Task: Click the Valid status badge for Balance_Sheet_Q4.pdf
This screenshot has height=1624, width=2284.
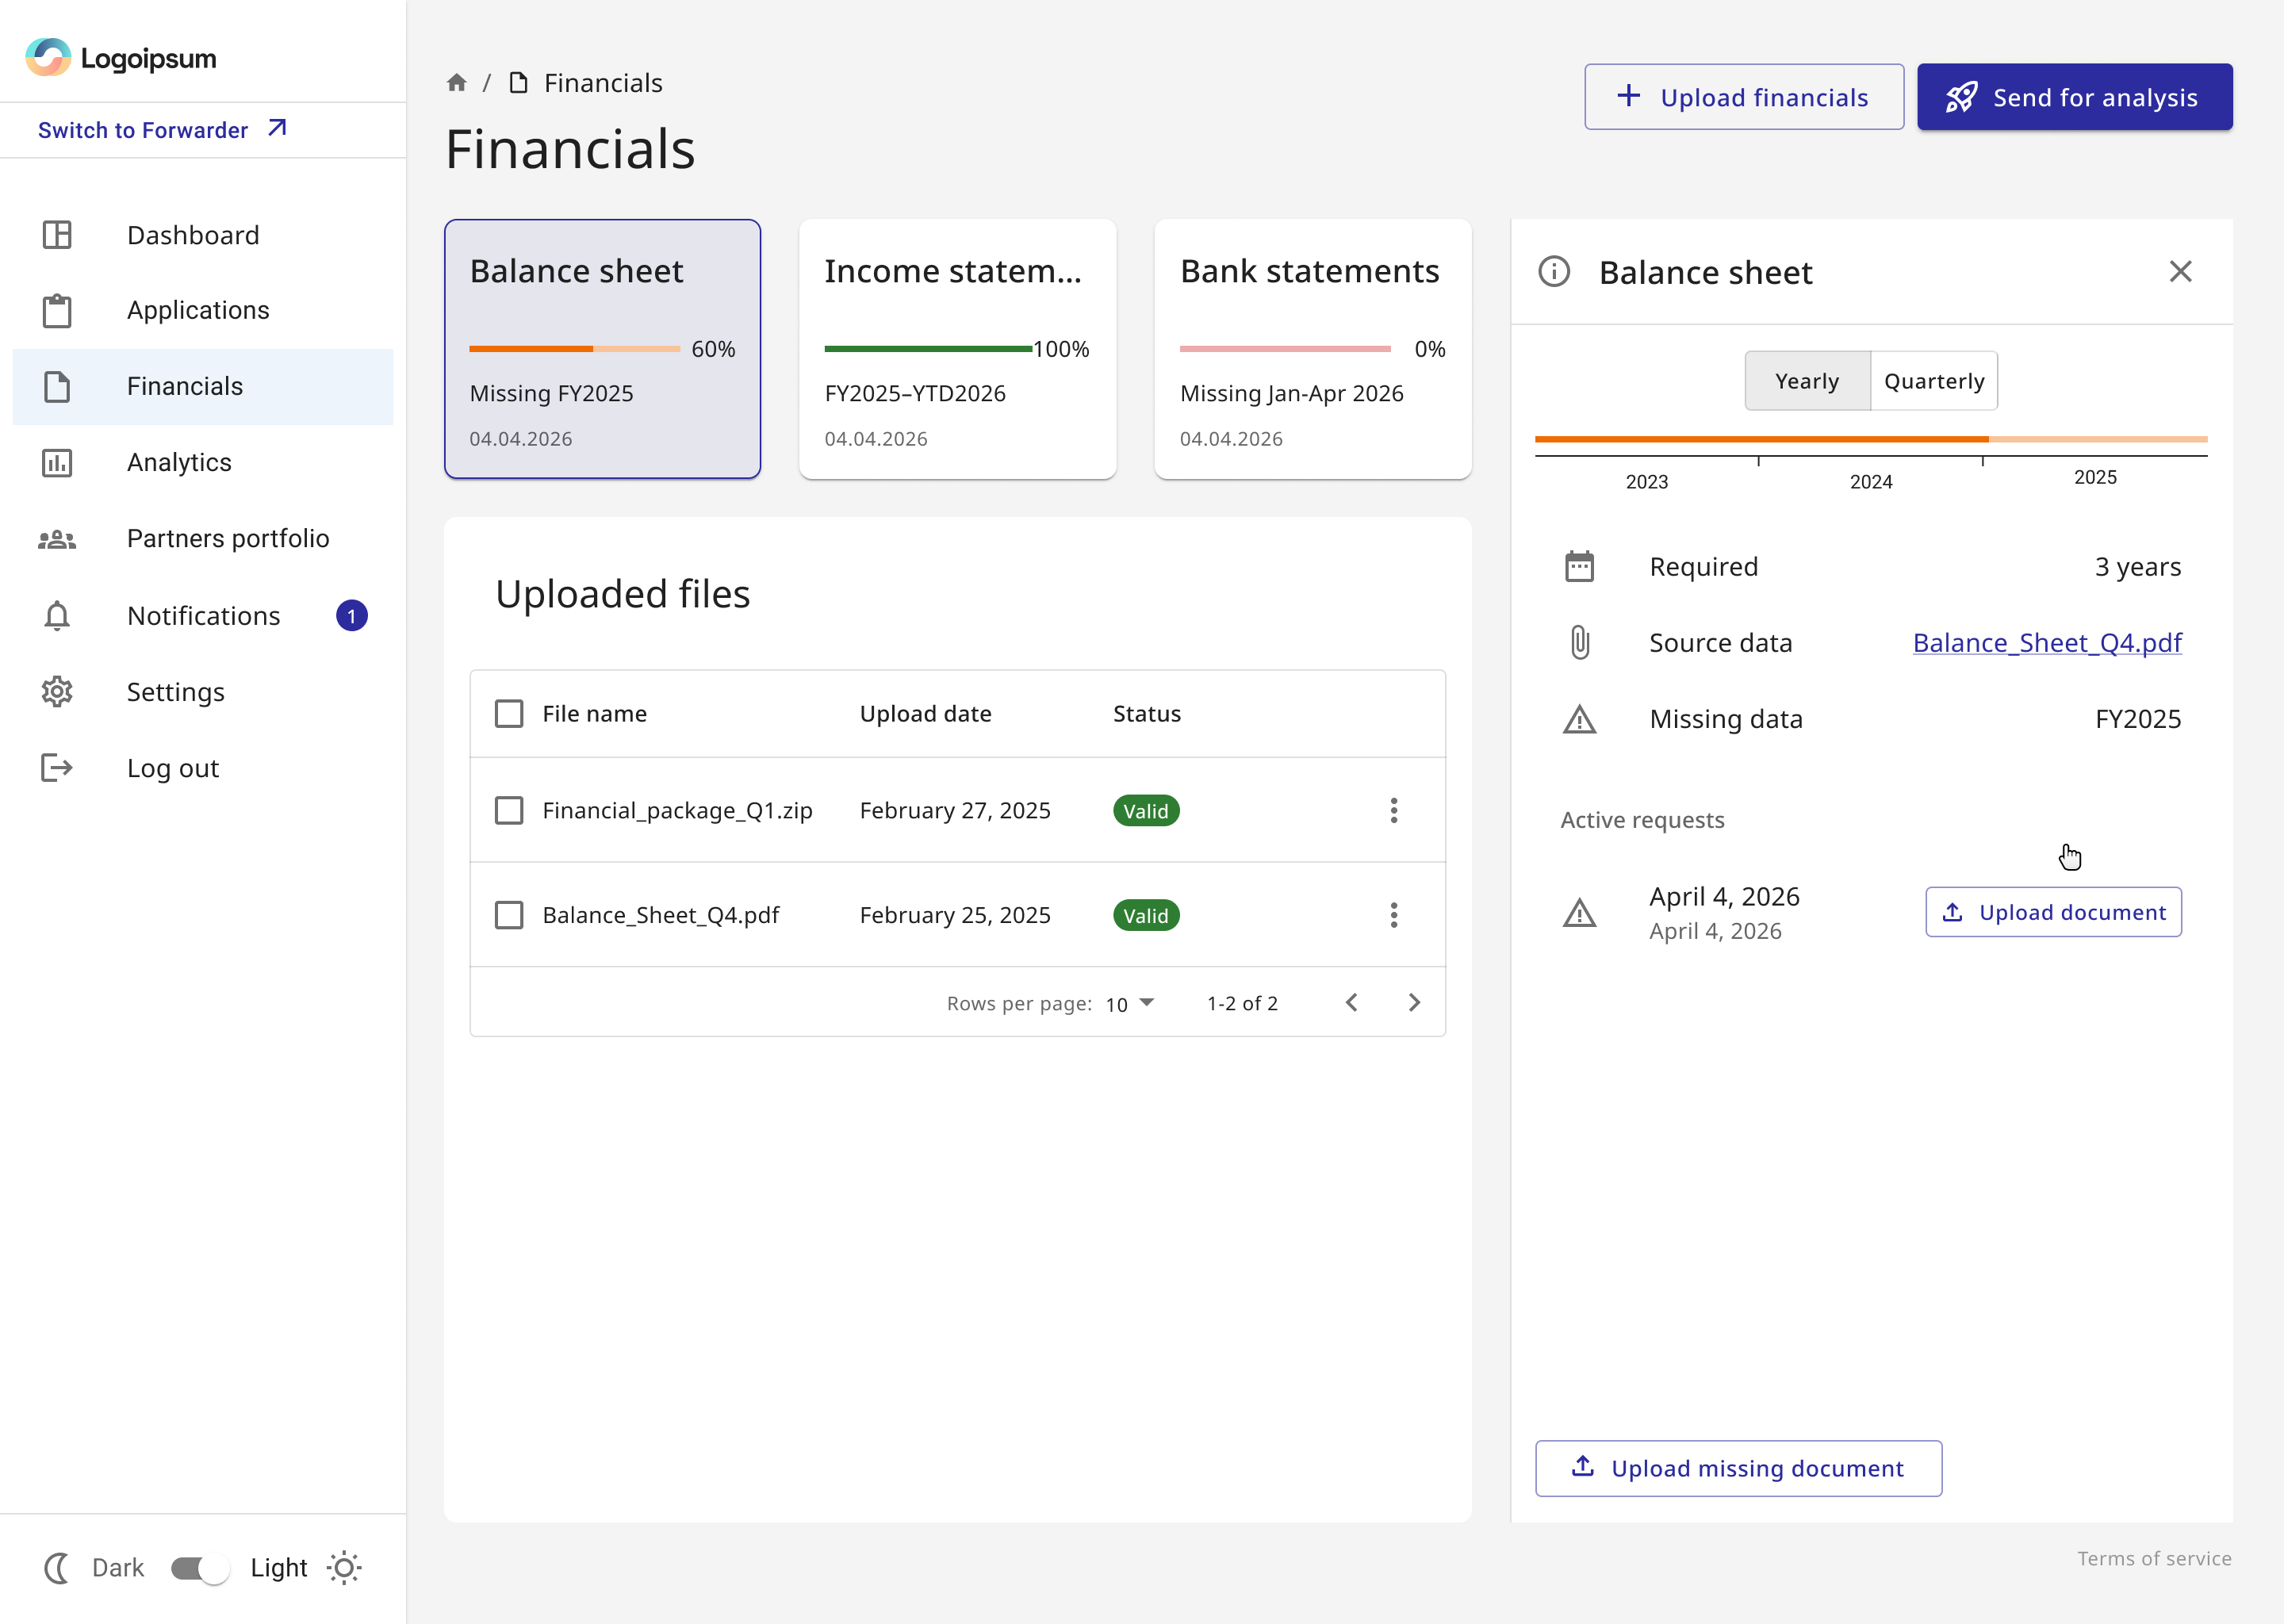Action: pos(1146,915)
